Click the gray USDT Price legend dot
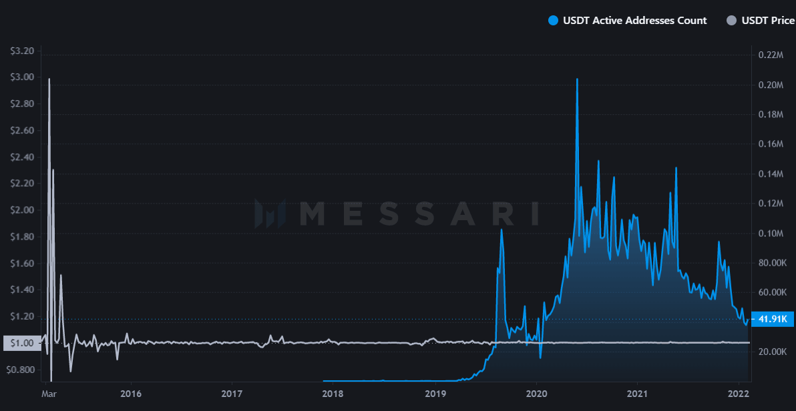This screenshot has height=411, width=796. [731, 21]
